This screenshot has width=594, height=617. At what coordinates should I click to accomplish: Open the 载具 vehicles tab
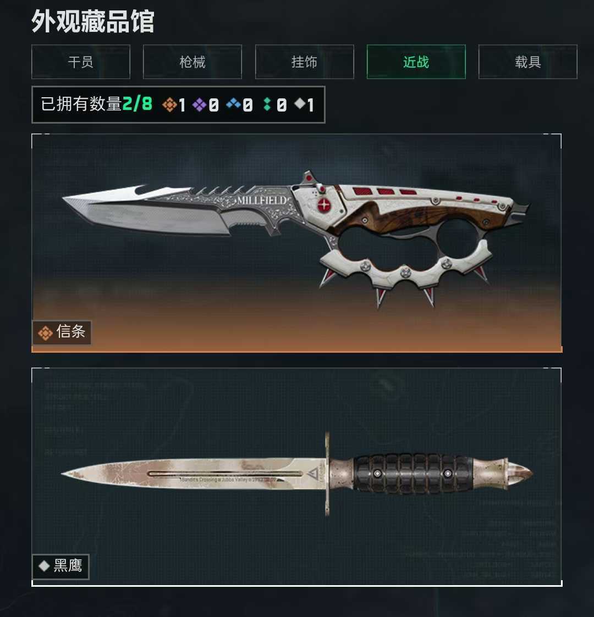click(528, 62)
